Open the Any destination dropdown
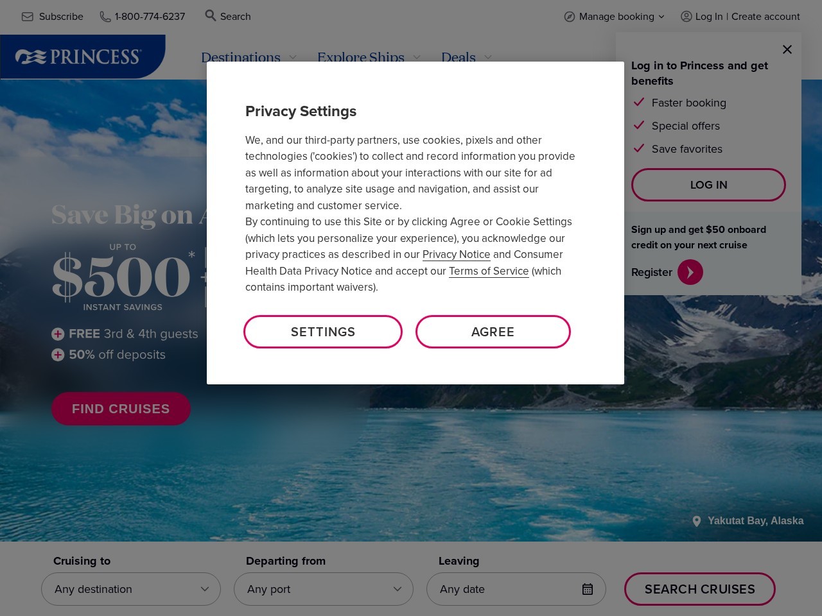Screen dimensions: 822x616 (x=131, y=589)
